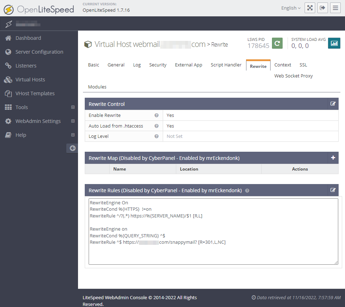
Task: Show help for Log Level setting
Action: (x=156, y=136)
